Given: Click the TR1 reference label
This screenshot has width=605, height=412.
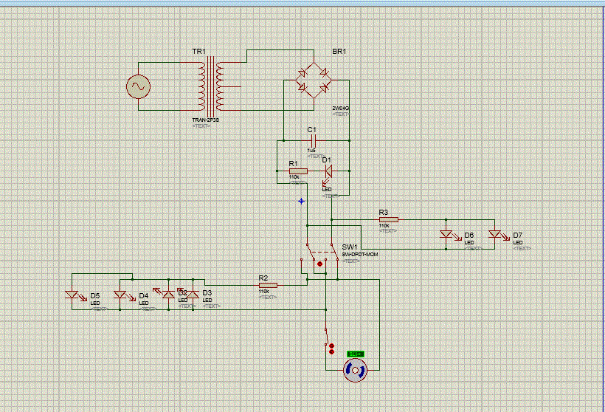Looking at the screenshot, I should coord(199,52).
